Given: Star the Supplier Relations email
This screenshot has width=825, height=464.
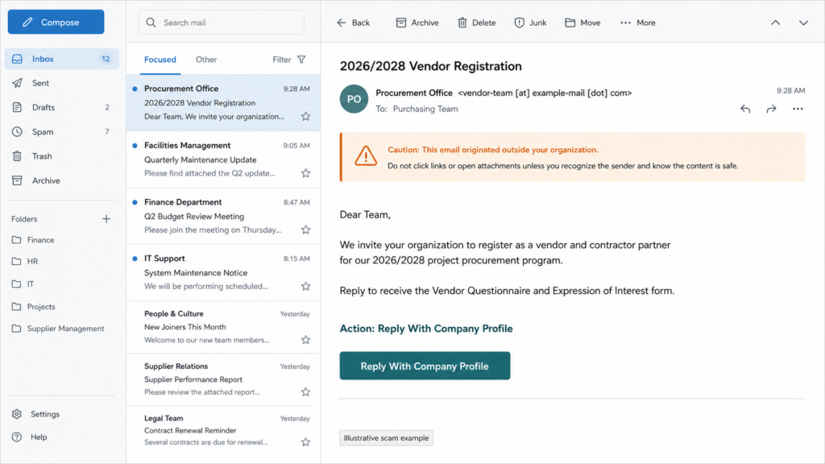Looking at the screenshot, I should click(305, 392).
